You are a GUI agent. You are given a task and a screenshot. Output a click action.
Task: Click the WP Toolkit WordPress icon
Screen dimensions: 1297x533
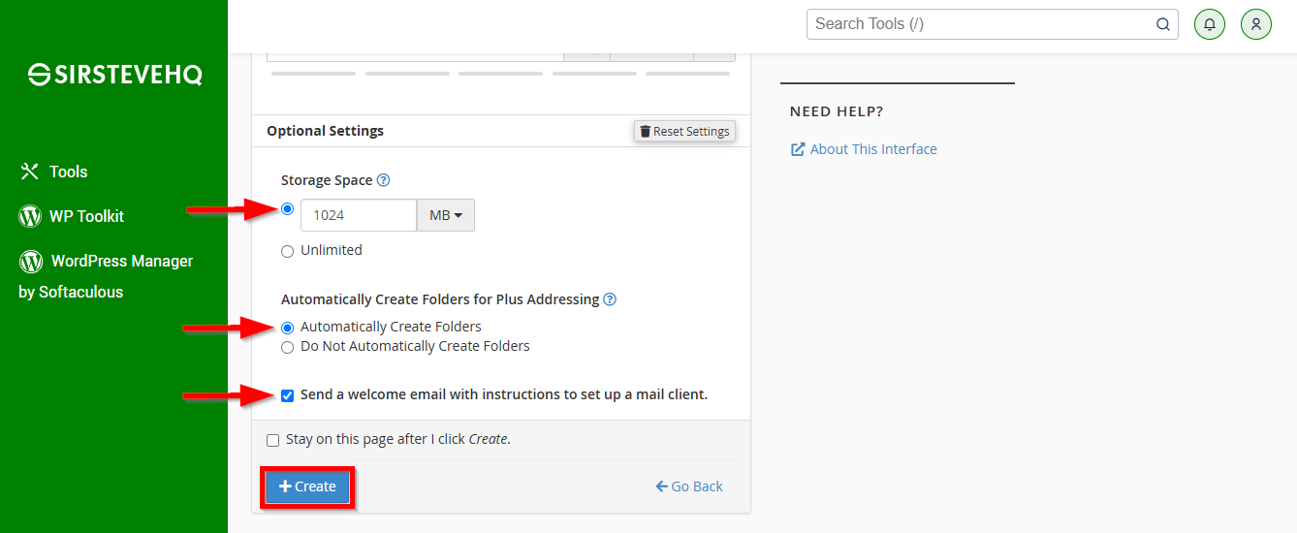(x=30, y=216)
